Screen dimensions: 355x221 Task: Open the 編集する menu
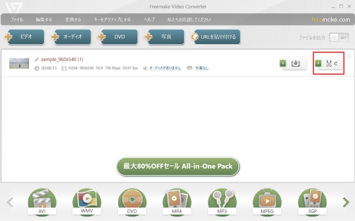pyautogui.click(x=43, y=19)
